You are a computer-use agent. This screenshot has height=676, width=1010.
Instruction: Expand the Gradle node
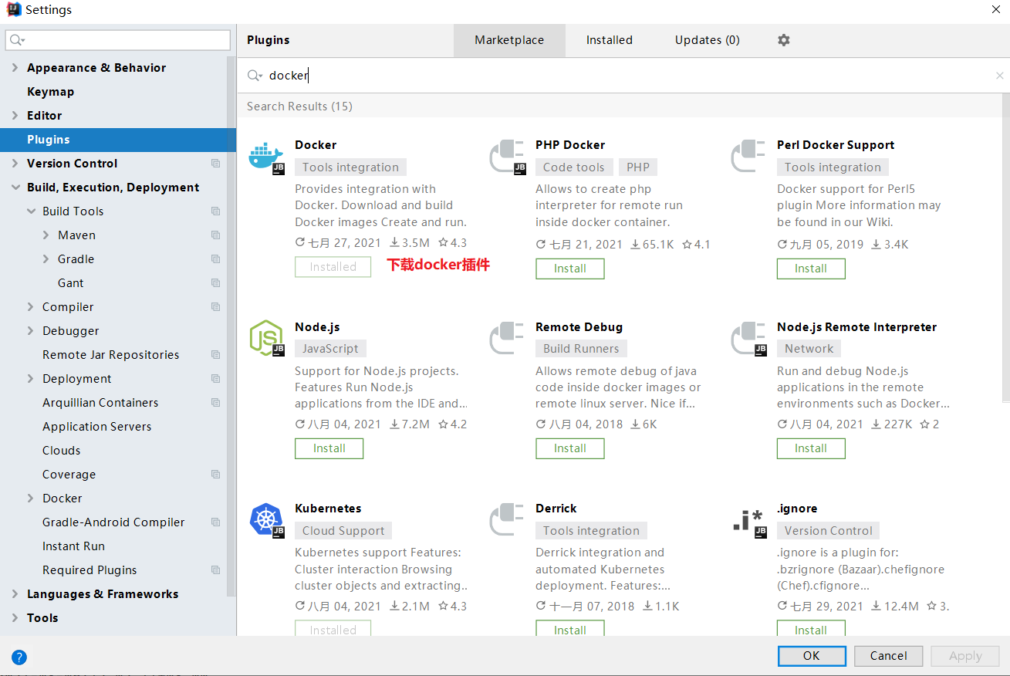point(46,259)
